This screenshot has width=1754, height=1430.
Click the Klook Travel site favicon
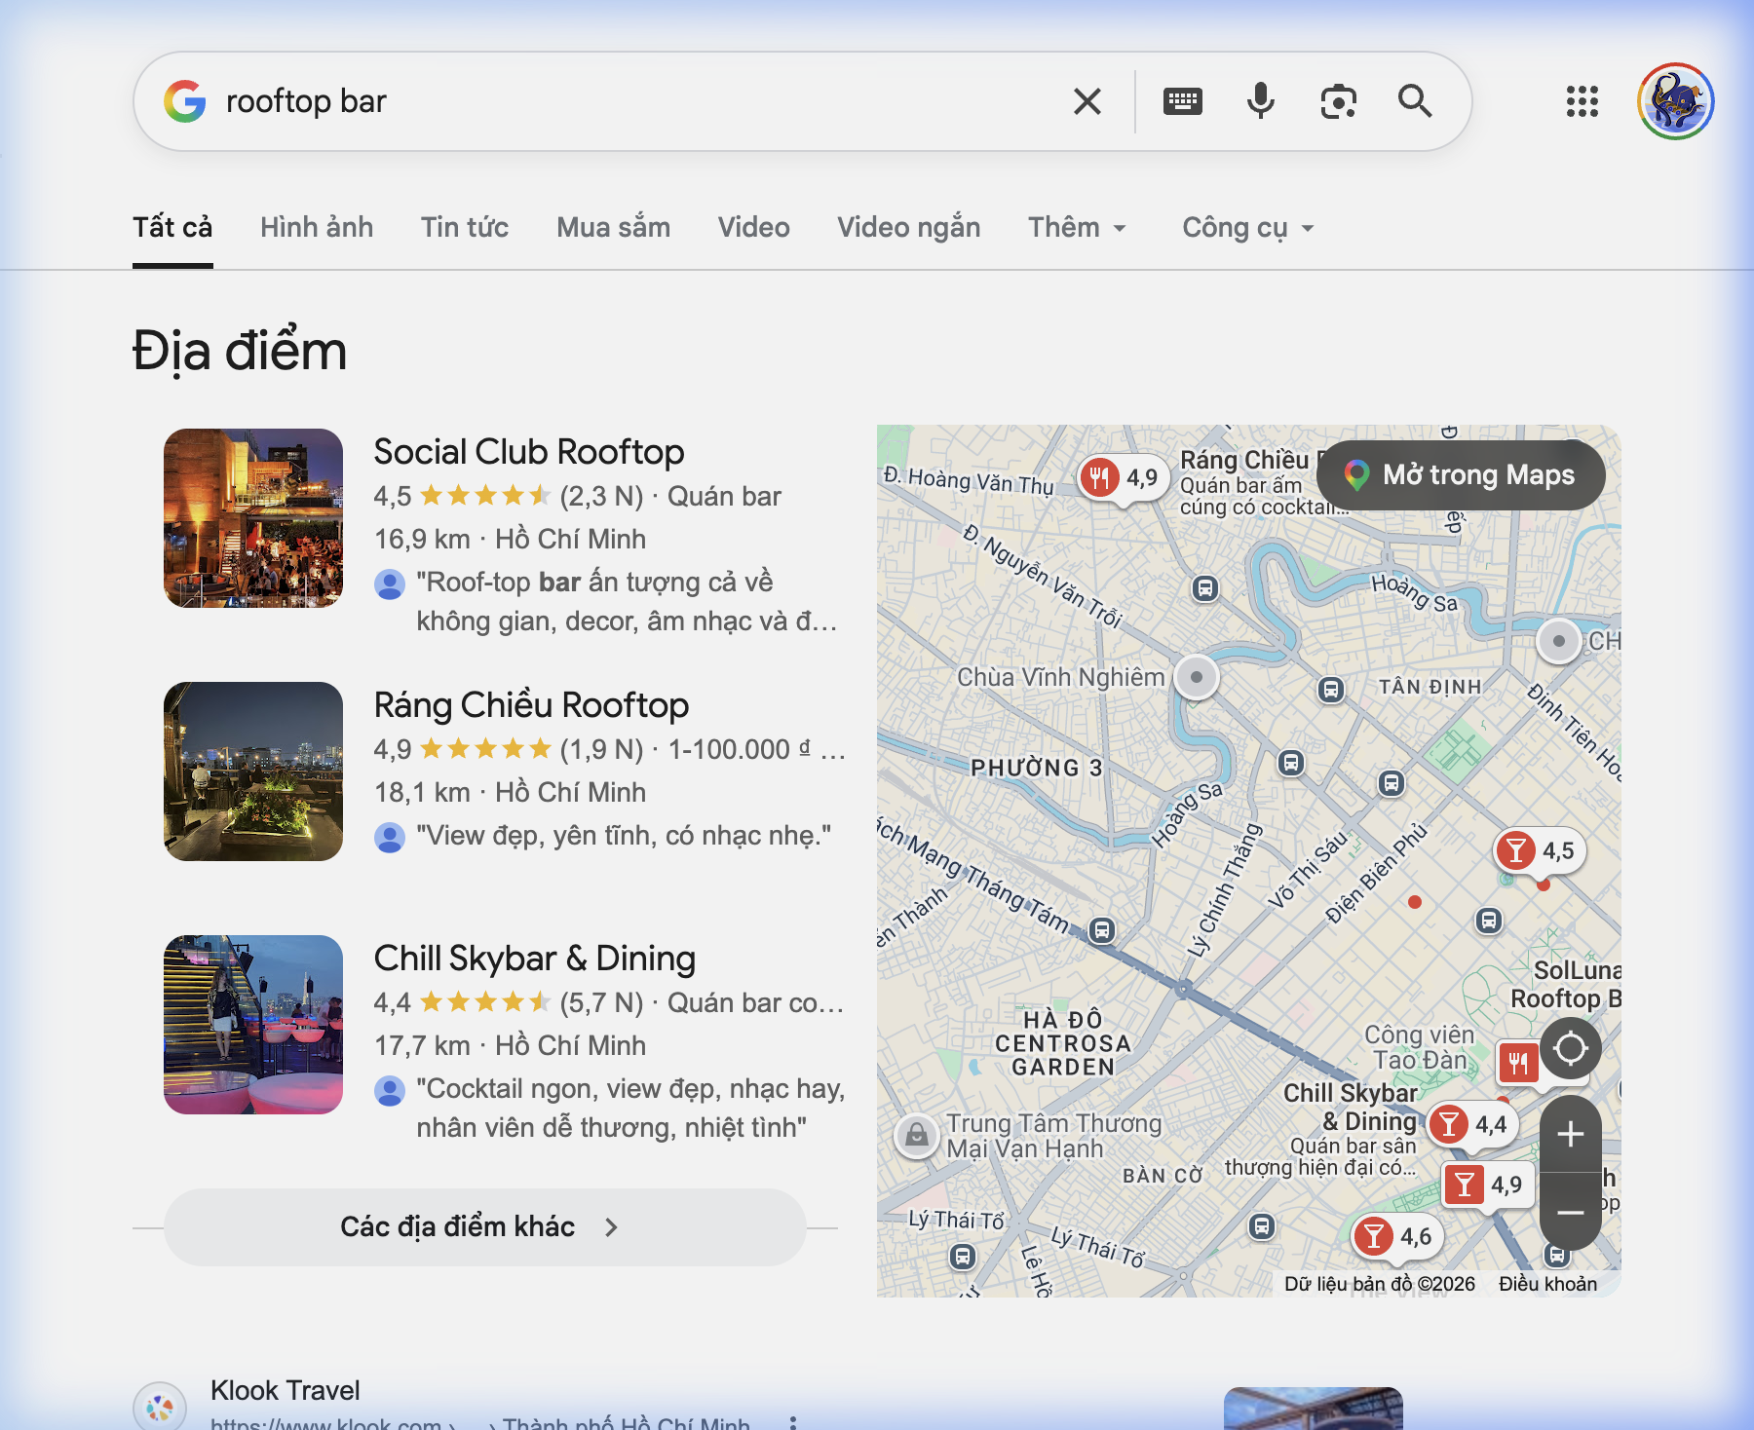pos(160,1407)
